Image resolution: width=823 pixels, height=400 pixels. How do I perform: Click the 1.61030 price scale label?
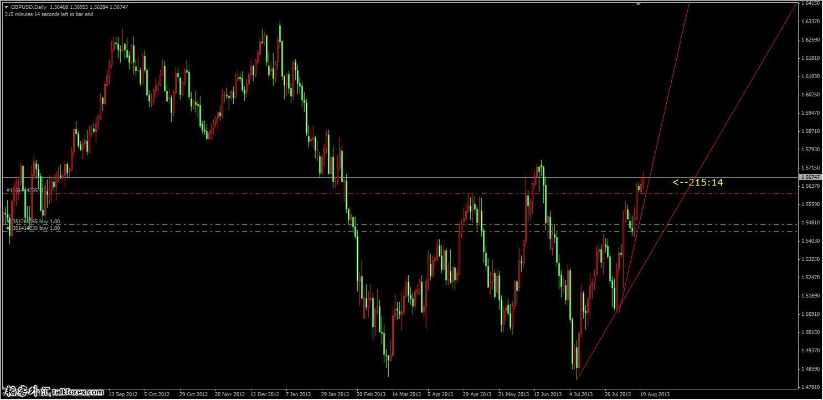coord(811,76)
